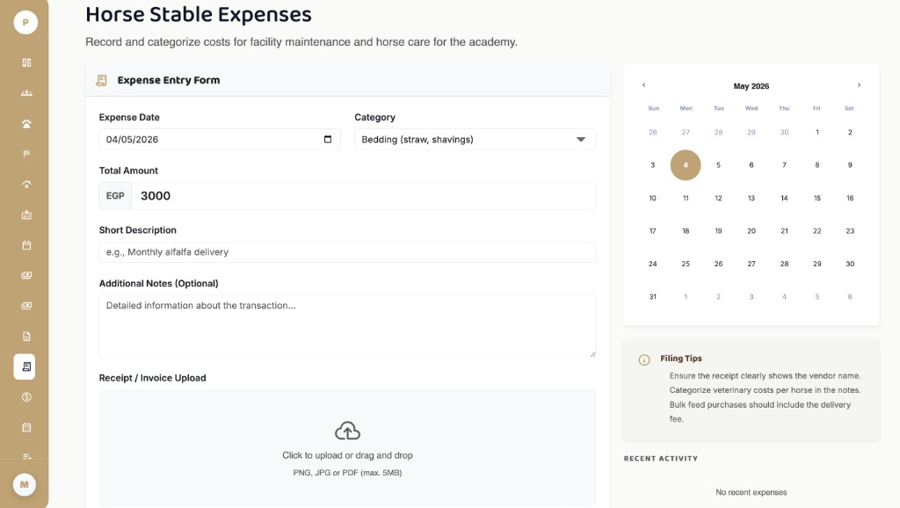Click cash icon directly below plain calendar icon

26,275
